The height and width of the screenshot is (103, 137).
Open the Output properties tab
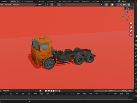[136, 49]
